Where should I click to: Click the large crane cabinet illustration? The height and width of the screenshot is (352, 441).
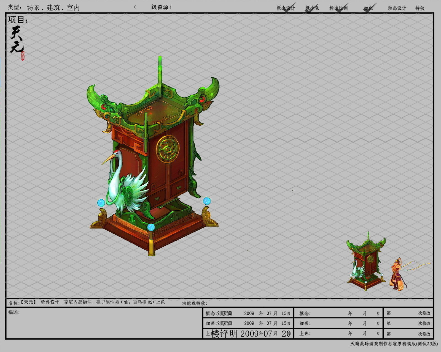click(154, 156)
